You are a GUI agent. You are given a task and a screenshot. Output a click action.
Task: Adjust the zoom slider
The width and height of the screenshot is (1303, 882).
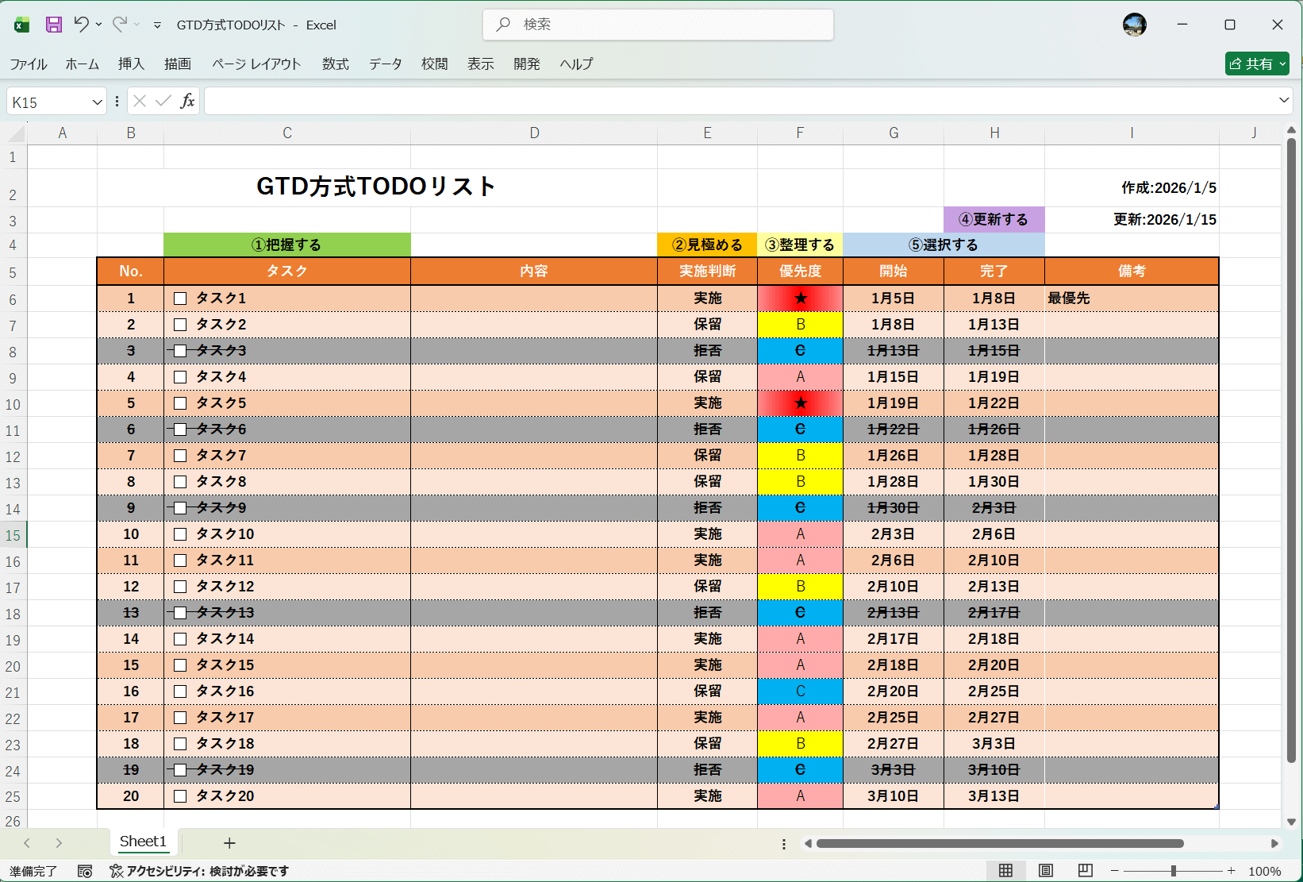coord(1173,870)
